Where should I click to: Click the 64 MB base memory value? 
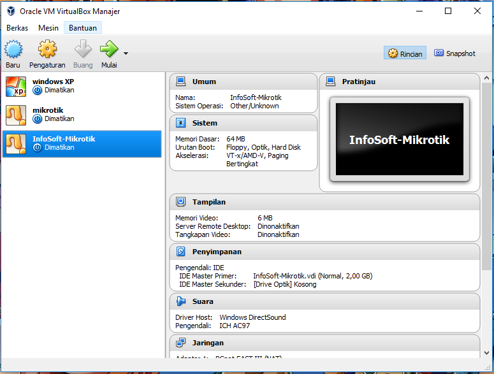click(x=236, y=139)
